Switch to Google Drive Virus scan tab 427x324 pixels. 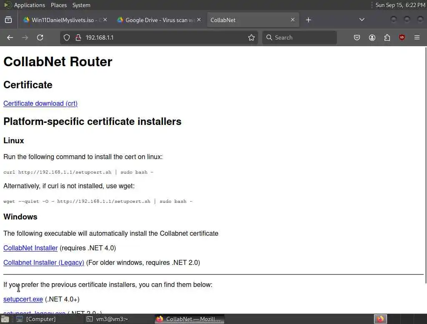[x=159, y=20]
